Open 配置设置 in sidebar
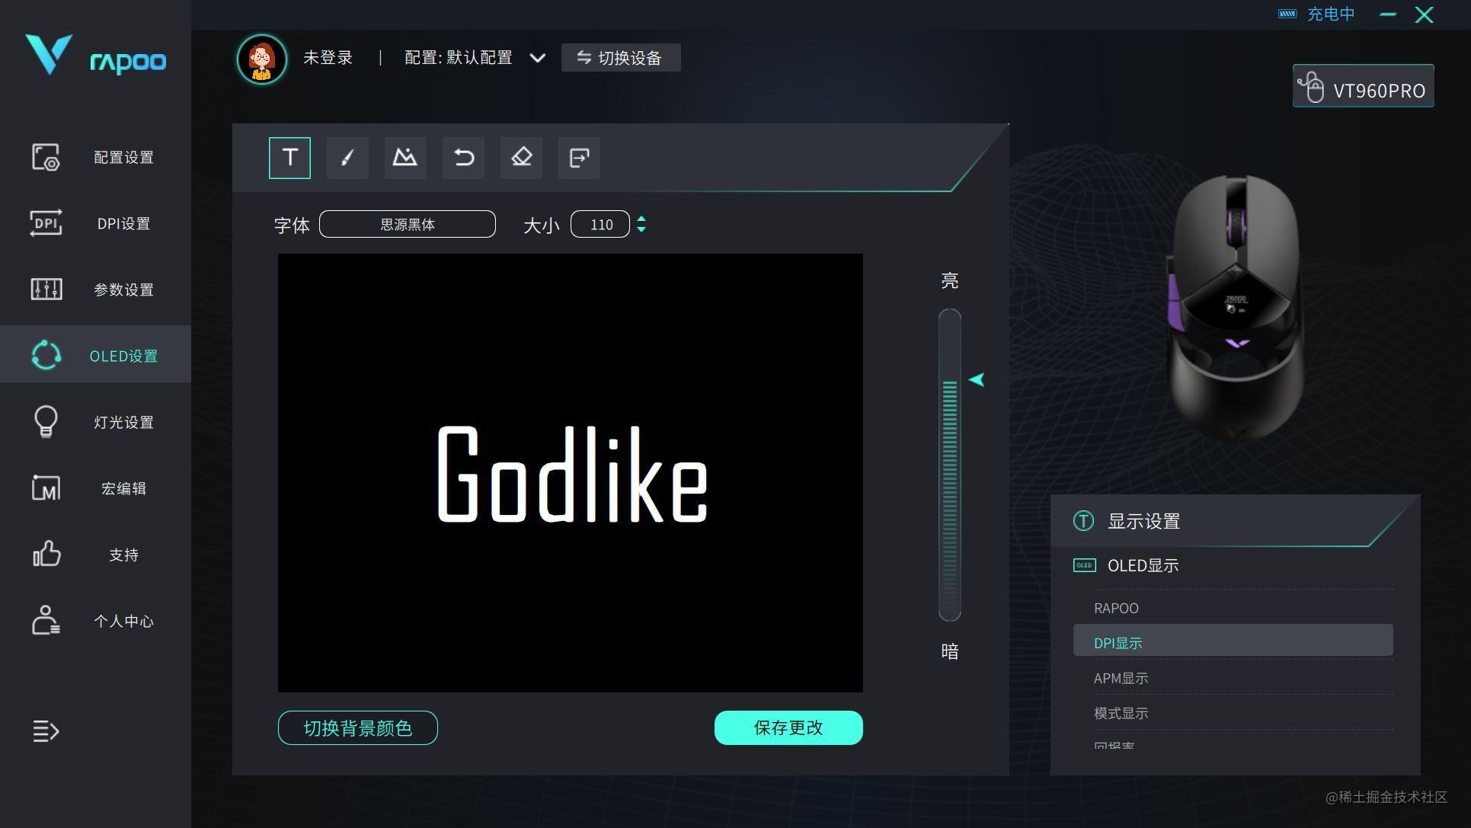Viewport: 1471px width, 828px height. (95, 157)
